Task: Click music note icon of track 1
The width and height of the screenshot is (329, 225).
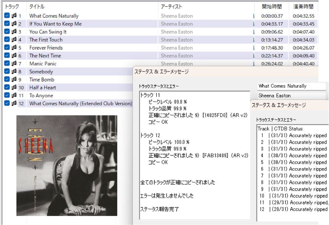Action: tap(14, 16)
